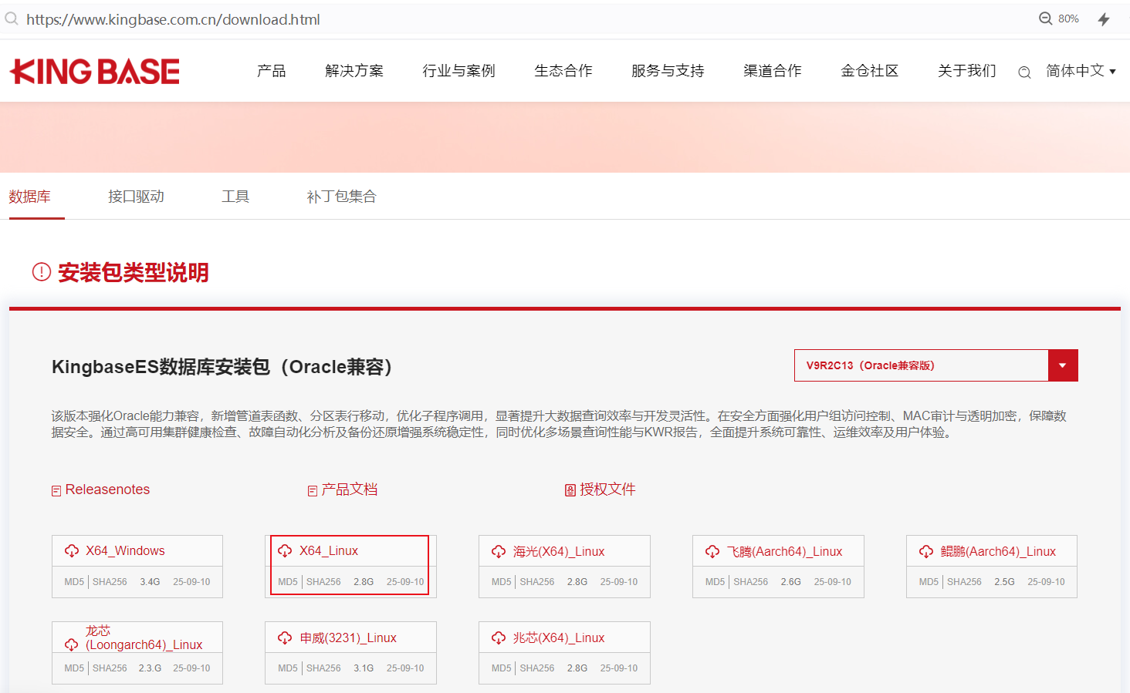Click the red dropdown arrow button

(x=1063, y=365)
